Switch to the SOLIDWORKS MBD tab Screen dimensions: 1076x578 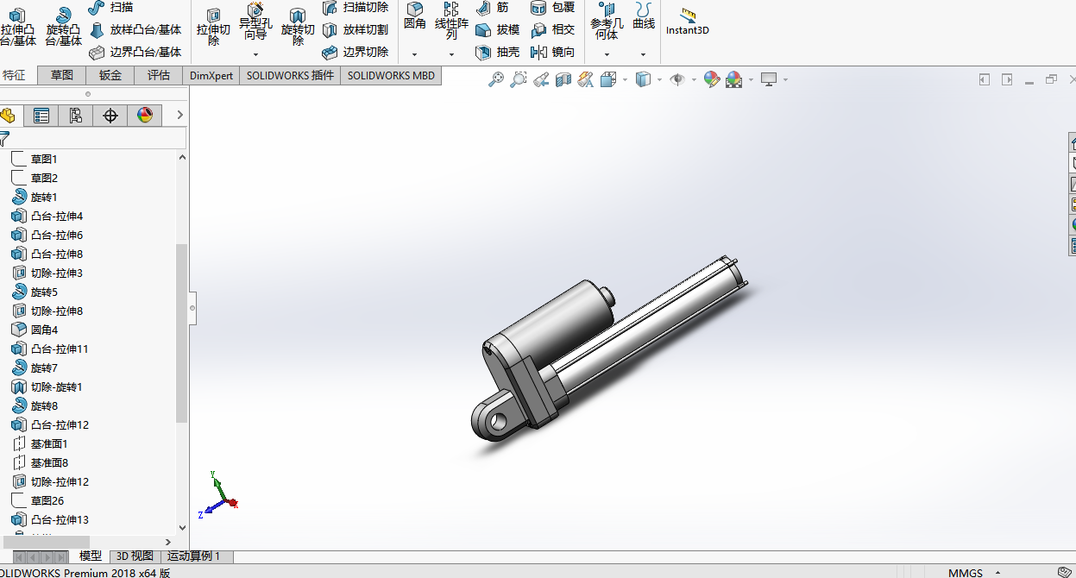click(x=391, y=75)
